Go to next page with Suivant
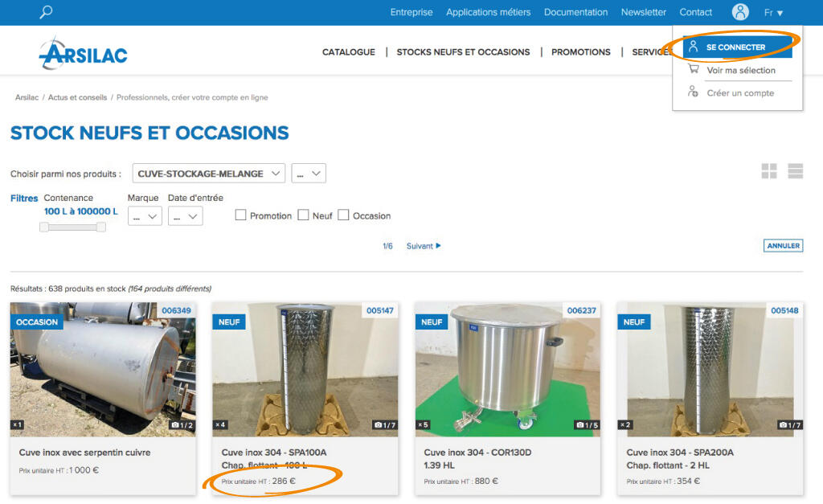 (424, 246)
